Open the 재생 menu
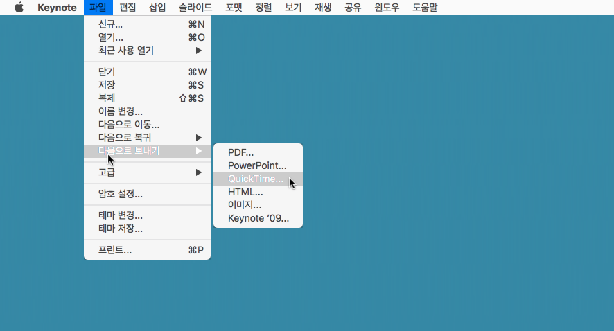 pyautogui.click(x=323, y=8)
